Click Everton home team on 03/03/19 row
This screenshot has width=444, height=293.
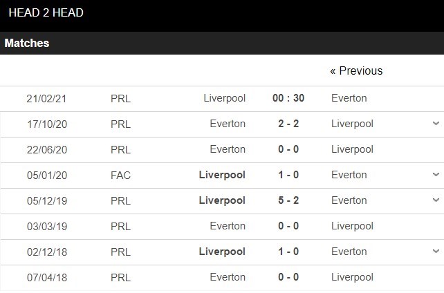tap(228, 226)
